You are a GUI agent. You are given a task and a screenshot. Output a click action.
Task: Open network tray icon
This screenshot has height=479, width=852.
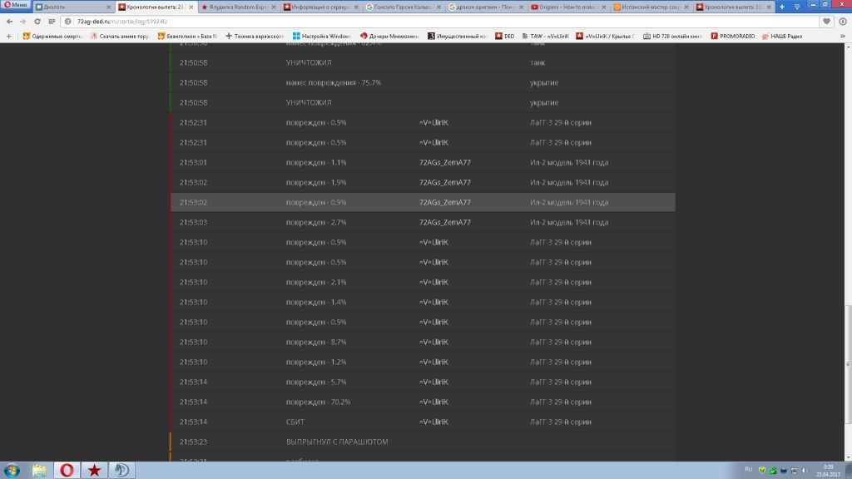click(794, 471)
